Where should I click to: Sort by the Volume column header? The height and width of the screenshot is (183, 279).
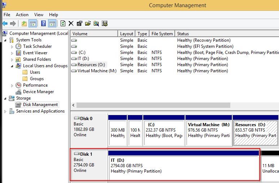pyautogui.click(x=94, y=34)
